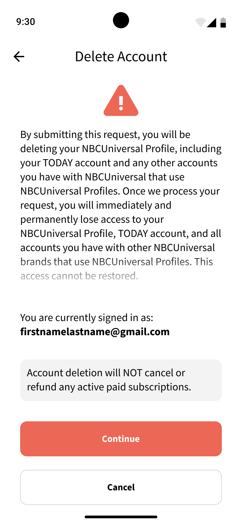Tap the Wi-Fi status icon
The height and width of the screenshot is (525, 242).
point(200,22)
